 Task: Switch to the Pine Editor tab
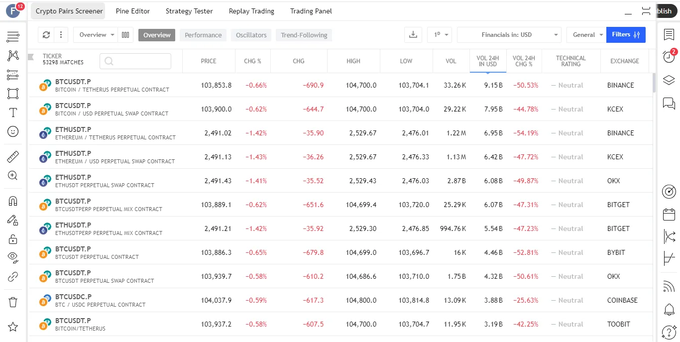click(133, 11)
